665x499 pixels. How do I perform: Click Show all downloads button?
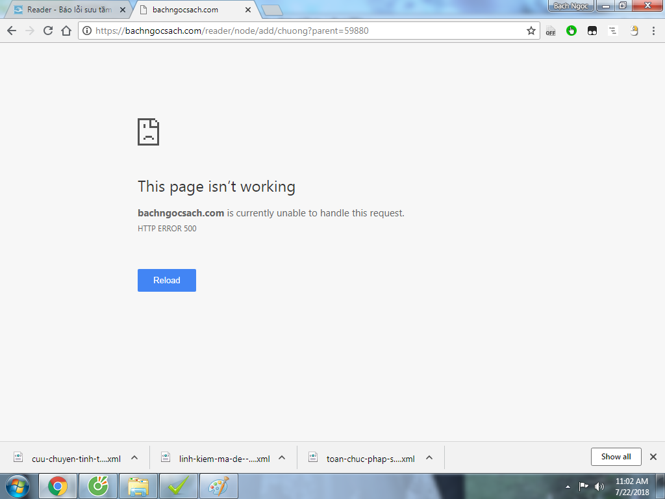tap(616, 457)
